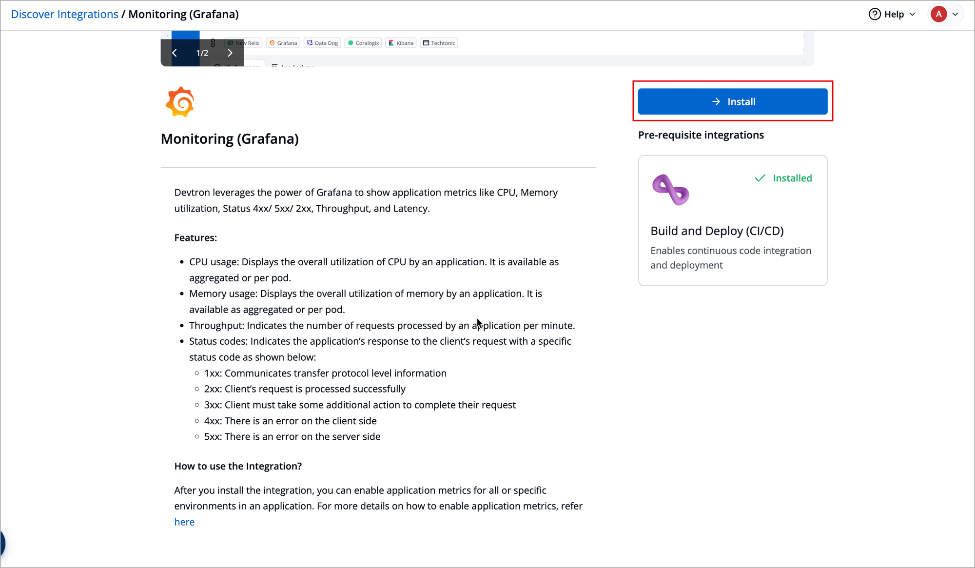975x568 pixels.
Task: Open the Help menu
Action: click(892, 14)
